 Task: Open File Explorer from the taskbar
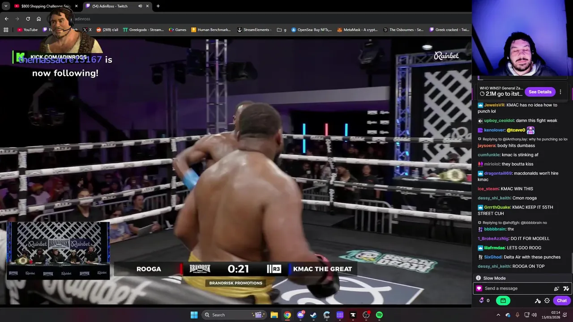pos(274,315)
